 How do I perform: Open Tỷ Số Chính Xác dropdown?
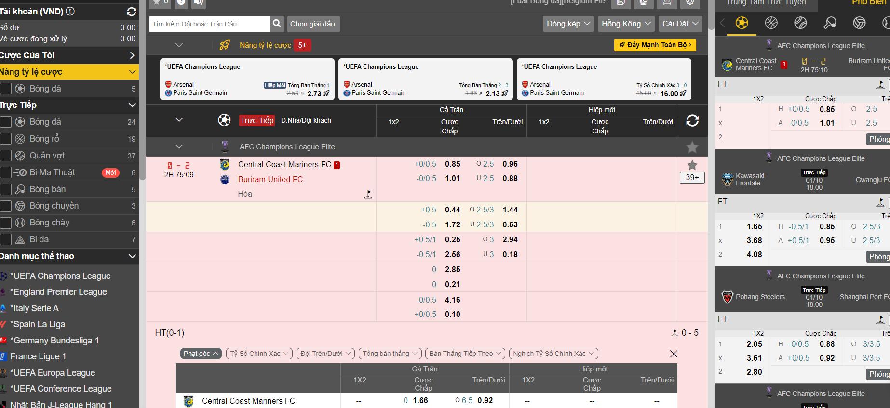click(259, 354)
